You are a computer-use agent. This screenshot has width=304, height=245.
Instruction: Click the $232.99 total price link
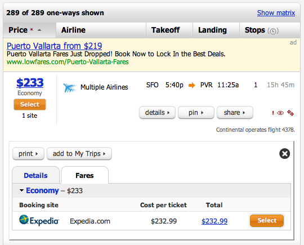tap(214, 221)
